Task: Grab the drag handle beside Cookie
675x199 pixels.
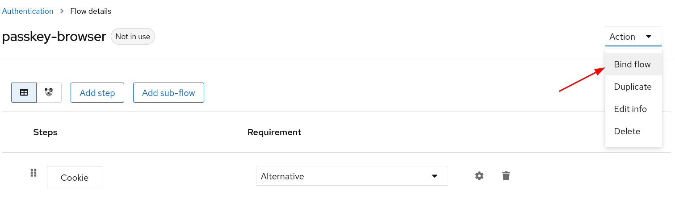Action: click(33, 173)
